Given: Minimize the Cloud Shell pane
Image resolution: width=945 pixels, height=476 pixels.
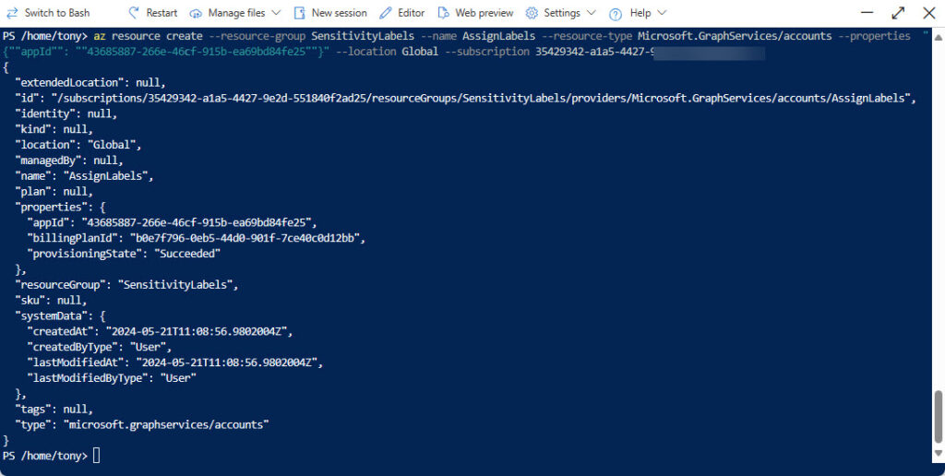Looking at the screenshot, I should (867, 13).
